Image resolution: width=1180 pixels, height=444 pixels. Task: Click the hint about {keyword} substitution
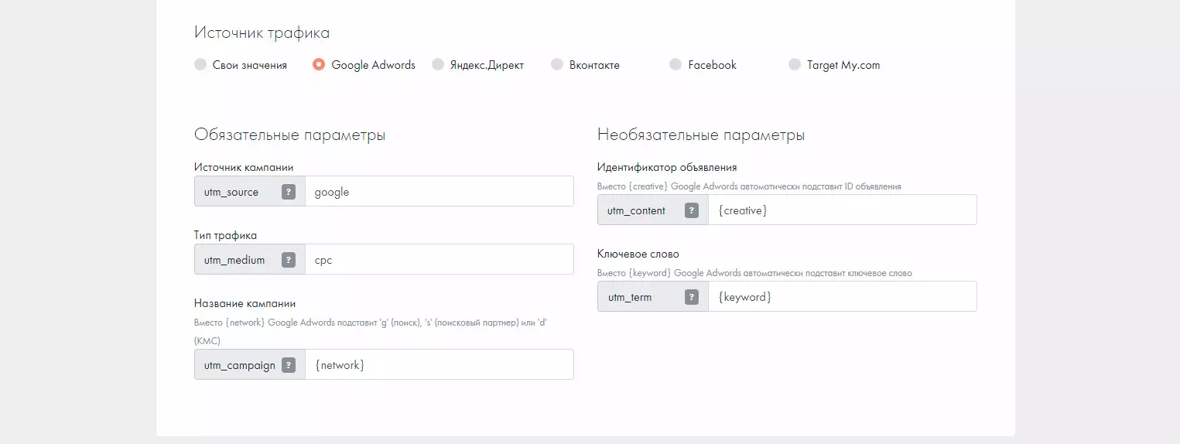[754, 273]
